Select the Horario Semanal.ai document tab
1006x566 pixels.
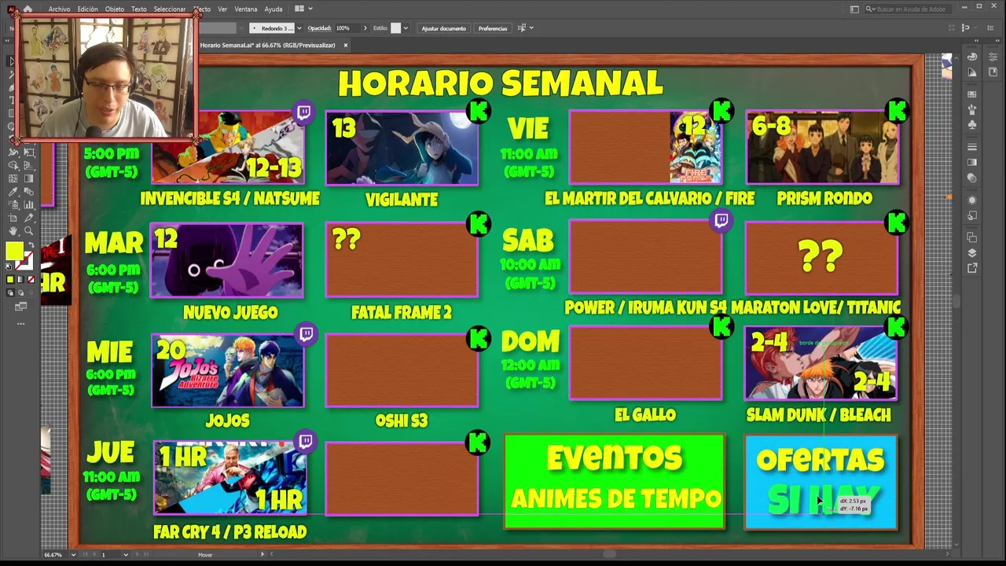267,46
